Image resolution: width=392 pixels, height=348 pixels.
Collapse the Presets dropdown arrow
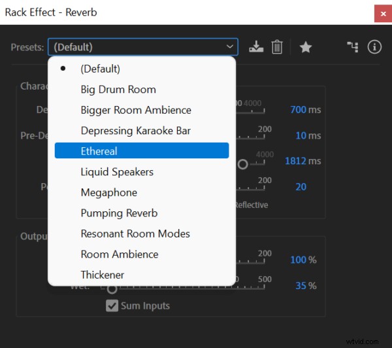(x=229, y=47)
